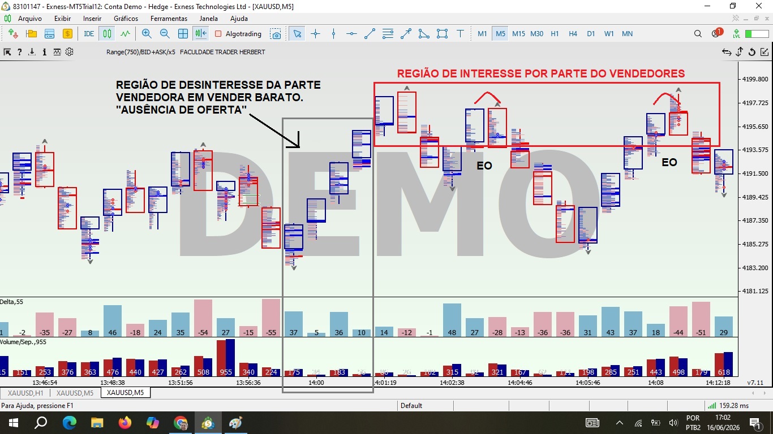This screenshot has width=773, height=434.
Task: Toggle candlestick chart display mode
Action: [x=107, y=34]
